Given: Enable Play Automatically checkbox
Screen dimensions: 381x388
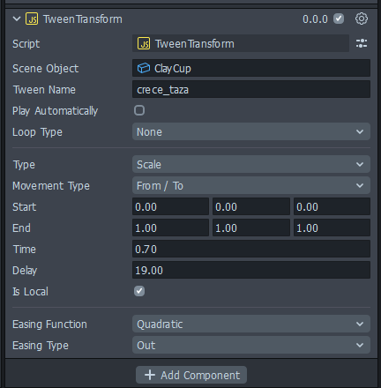Looking at the screenshot, I should (139, 110).
